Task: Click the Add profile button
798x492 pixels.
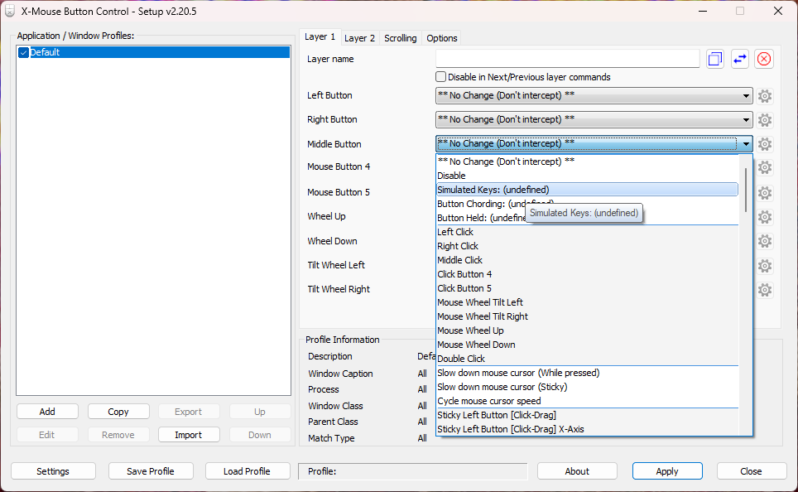Action: pyautogui.click(x=47, y=412)
